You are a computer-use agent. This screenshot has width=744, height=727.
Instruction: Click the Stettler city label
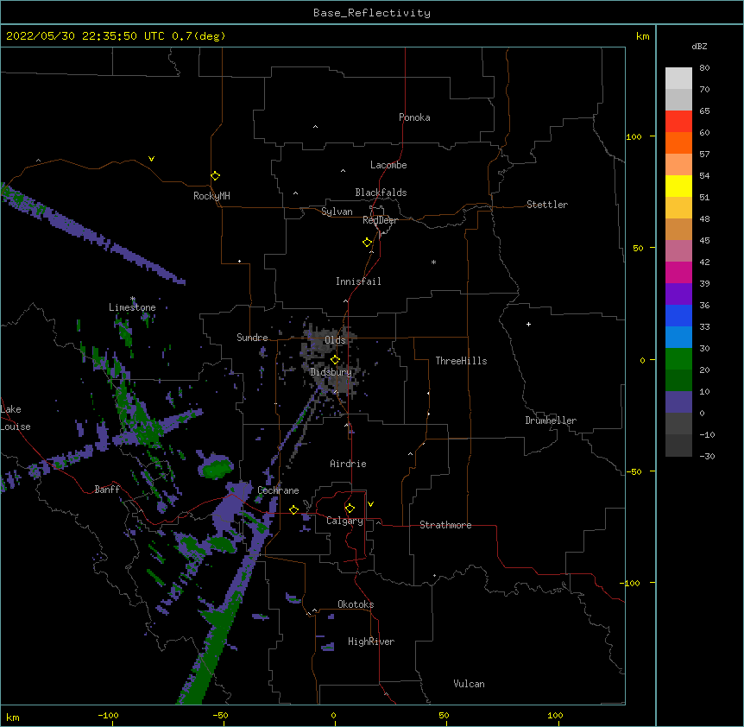[x=547, y=205]
